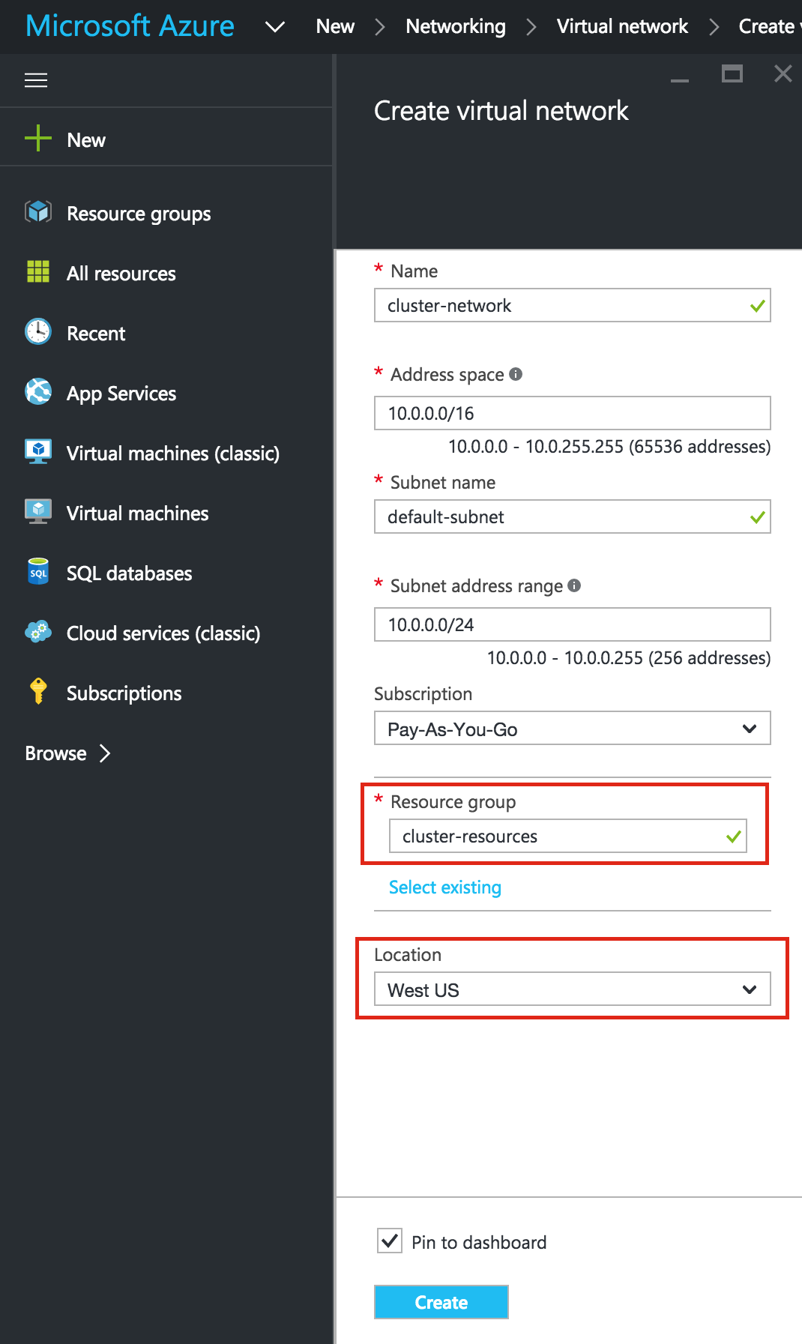Click the green plus New icon

pos(38,138)
